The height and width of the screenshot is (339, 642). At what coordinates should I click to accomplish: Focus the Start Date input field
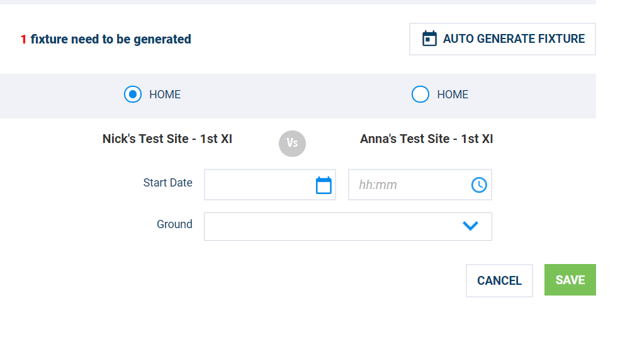(270, 185)
